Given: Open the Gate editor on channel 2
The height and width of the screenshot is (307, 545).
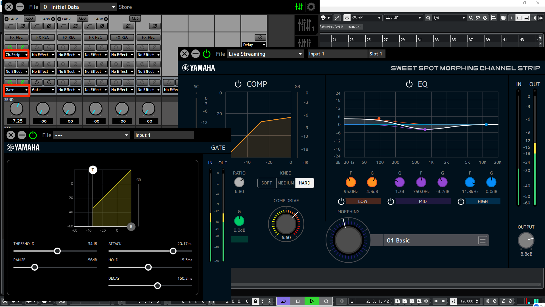Looking at the screenshot, I should pyautogui.click(x=49, y=82).
